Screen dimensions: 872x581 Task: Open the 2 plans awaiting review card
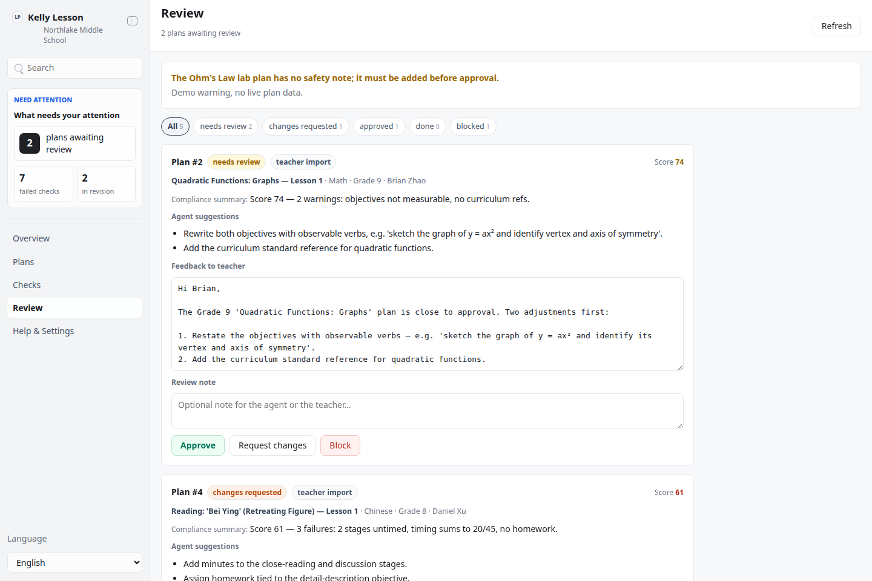coord(74,143)
